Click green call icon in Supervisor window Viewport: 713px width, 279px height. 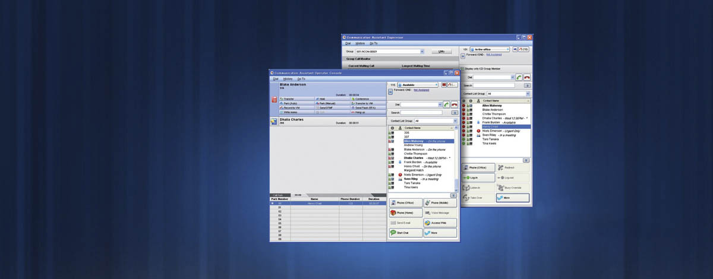tap(519, 77)
